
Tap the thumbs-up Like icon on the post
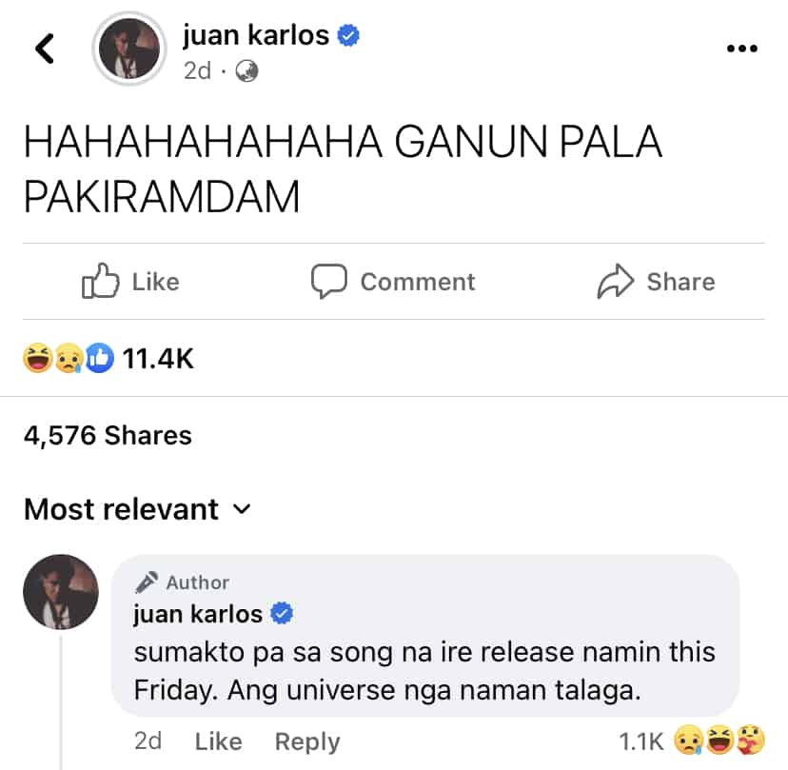(x=101, y=281)
